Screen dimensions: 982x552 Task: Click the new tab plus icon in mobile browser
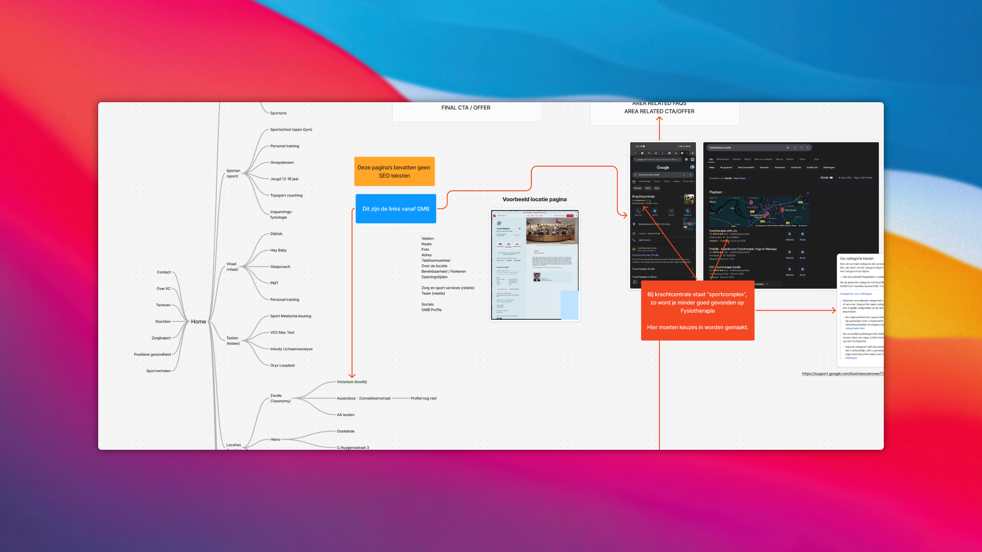pyautogui.click(x=693, y=153)
